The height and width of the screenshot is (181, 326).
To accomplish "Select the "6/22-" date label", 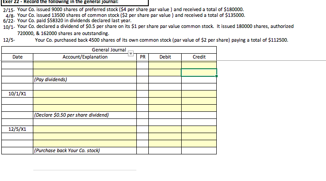I will [x=9, y=21].
